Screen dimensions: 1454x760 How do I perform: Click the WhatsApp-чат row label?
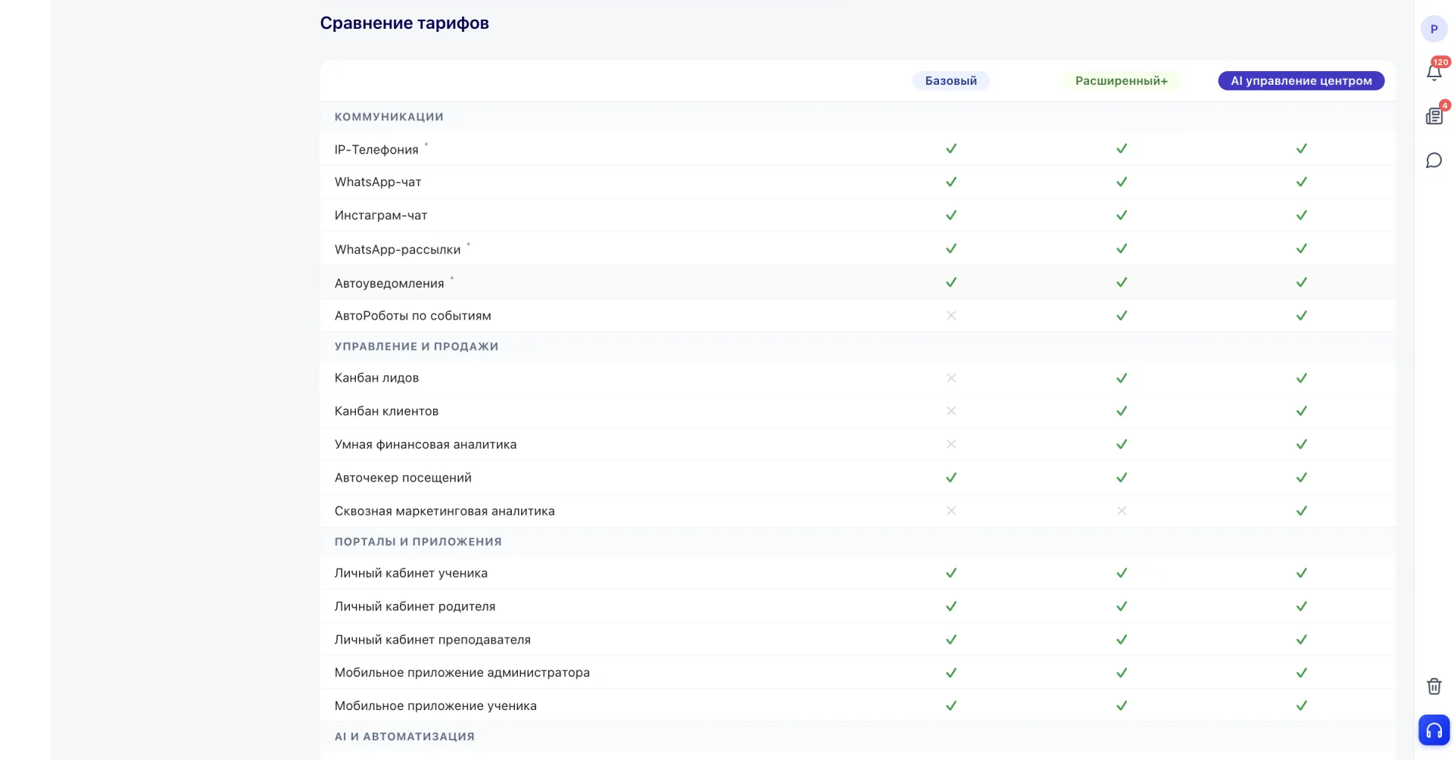pyautogui.click(x=378, y=182)
